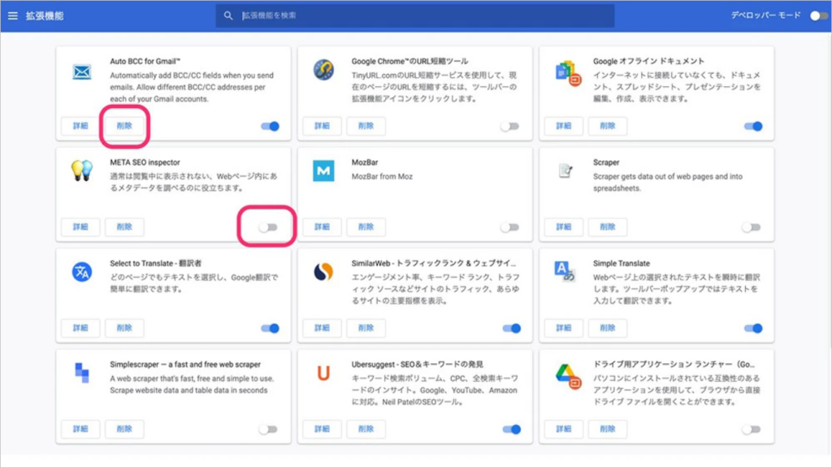Click the 'Simple Translate' title text
This screenshot has height=468, width=832.
621,263
